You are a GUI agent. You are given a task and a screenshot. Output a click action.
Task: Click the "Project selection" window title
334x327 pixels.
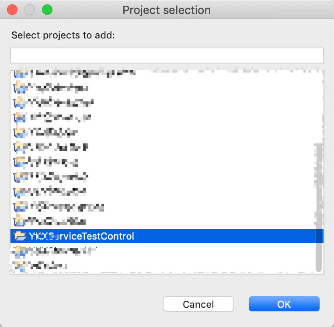167,10
